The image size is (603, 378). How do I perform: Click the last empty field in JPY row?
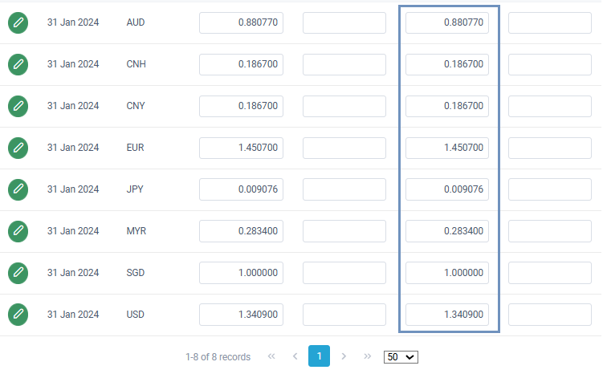pyautogui.click(x=549, y=189)
